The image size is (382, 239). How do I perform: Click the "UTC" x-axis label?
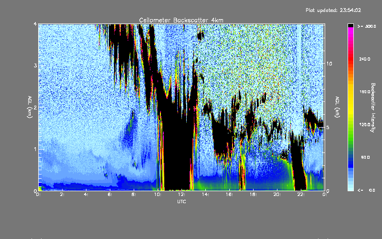[181, 201]
